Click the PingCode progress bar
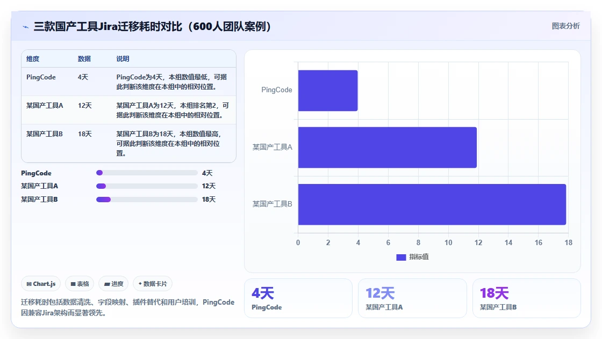This screenshot has width=602, height=339. click(x=147, y=173)
